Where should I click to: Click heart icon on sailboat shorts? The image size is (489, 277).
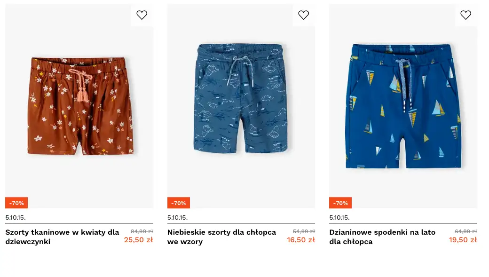[x=465, y=15]
